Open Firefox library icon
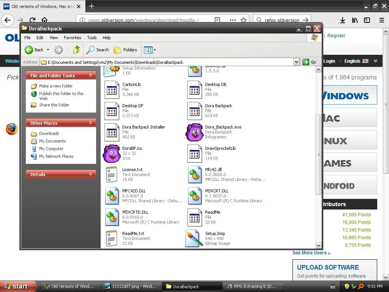Image resolution: width=389 pixels, height=292 pixels. (x=355, y=20)
